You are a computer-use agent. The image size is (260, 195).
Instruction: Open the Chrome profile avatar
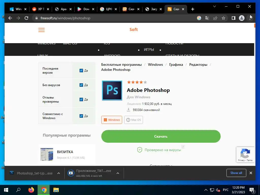(242, 18)
